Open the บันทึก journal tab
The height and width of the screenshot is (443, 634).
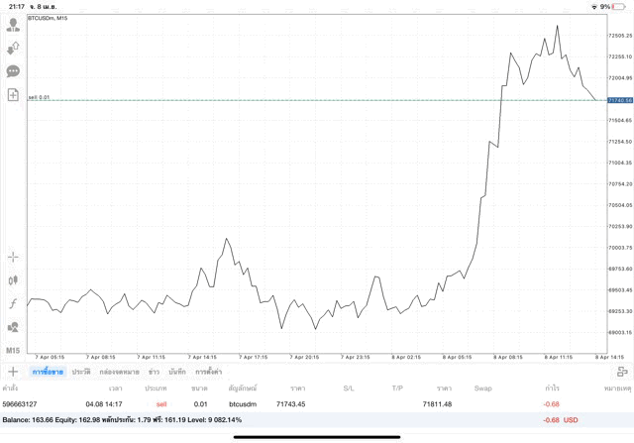(177, 372)
